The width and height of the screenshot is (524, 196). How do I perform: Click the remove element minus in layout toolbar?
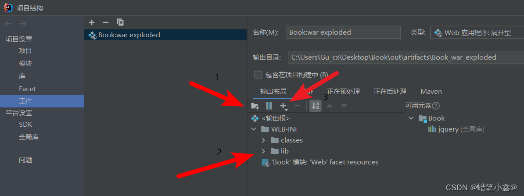click(298, 106)
